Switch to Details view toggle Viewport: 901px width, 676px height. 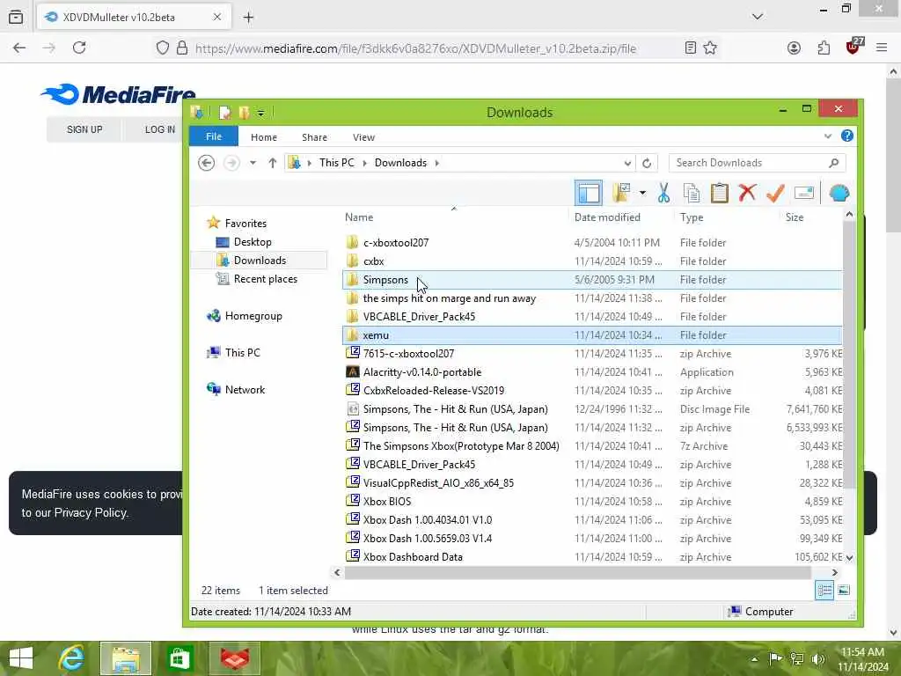824,591
